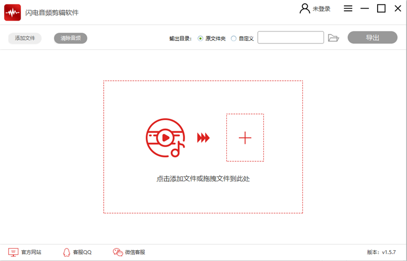The image size is (407, 261).
Task: Click the 客服QQ penguin icon
Action: click(x=67, y=252)
